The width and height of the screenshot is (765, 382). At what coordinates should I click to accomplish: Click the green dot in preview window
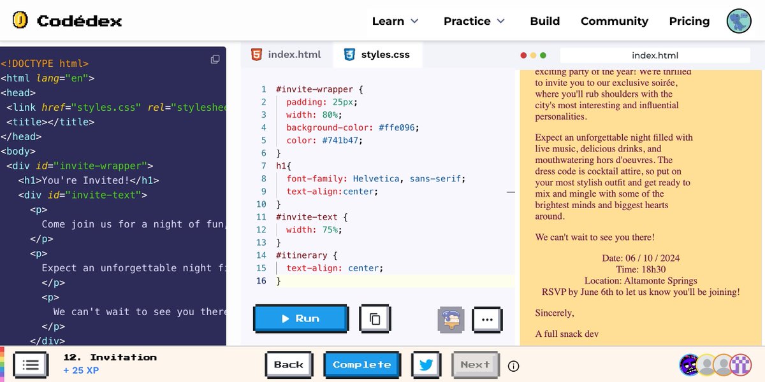[543, 55]
